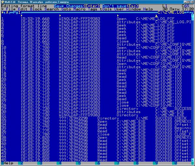Screen dimensions: 195x166
Task: Click the tab stop marker above Open column
Action: [x=118, y=16]
